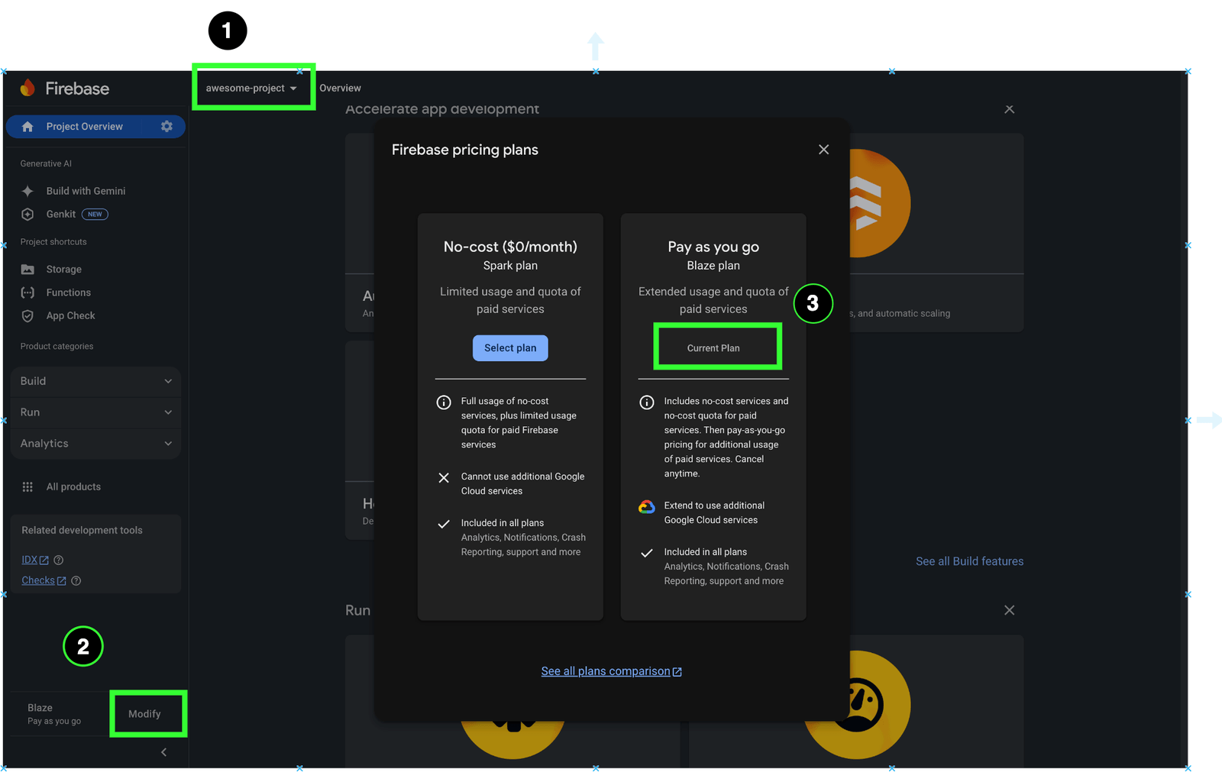Close the Firebase pricing plans dialog
Screen dimensions: 1222x772
pyautogui.click(x=823, y=150)
